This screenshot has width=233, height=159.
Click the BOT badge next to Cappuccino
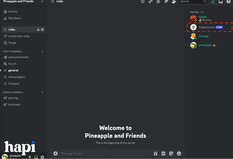[219, 27]
